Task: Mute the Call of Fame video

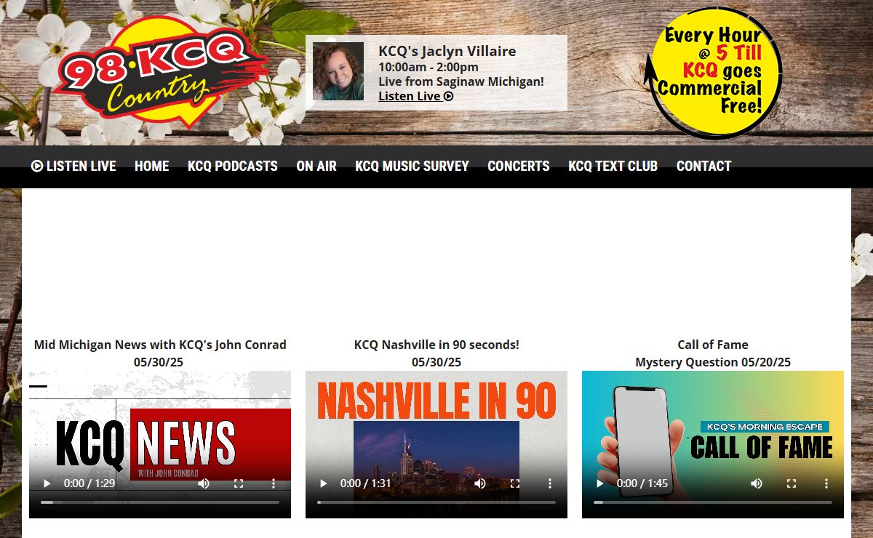Action: (x=757, y=483)
